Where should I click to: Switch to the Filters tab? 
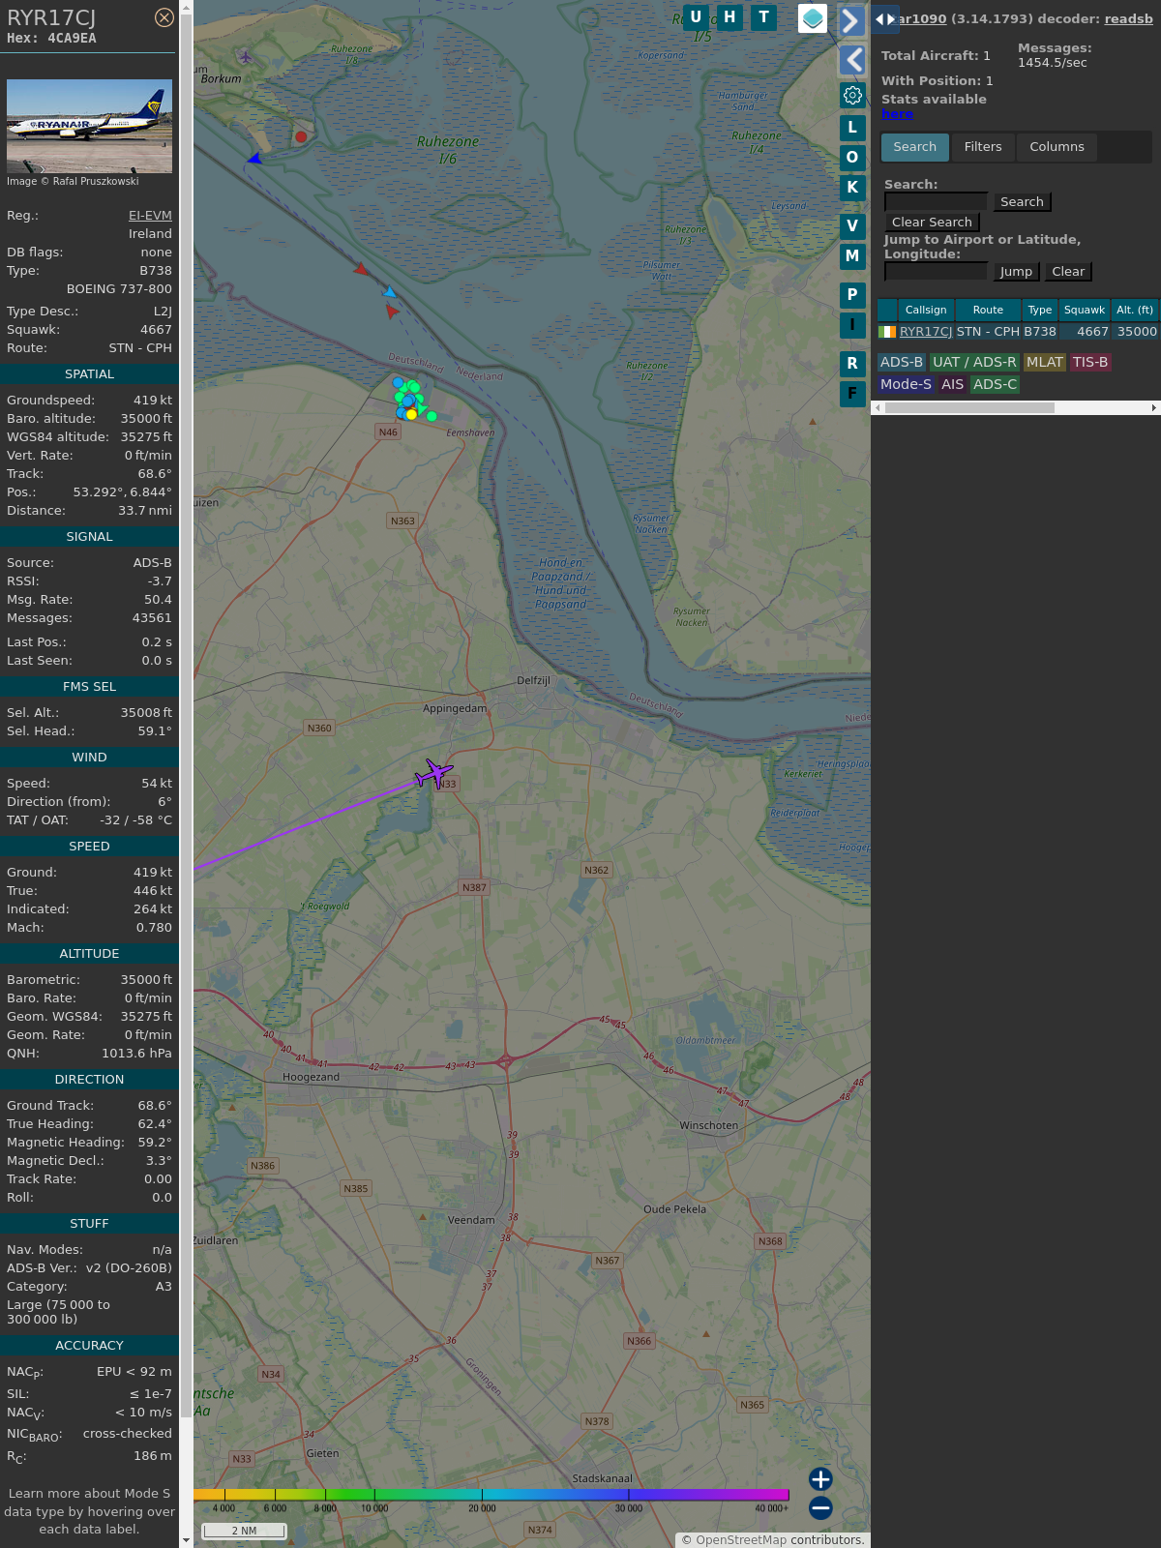(x=982, y=147)
